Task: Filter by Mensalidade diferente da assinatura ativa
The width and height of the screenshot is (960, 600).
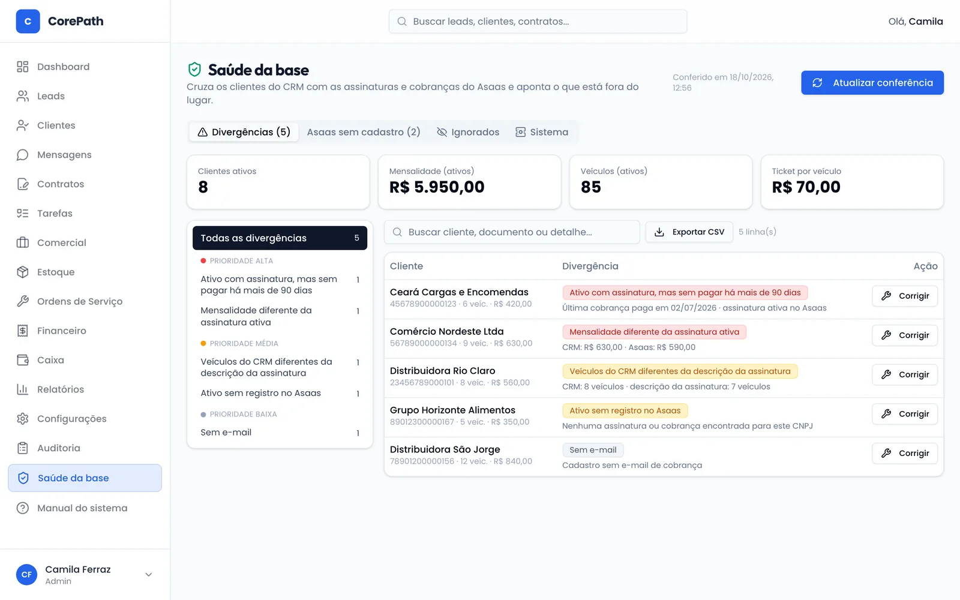Action: pyautogui.click(x=280, y=316)
